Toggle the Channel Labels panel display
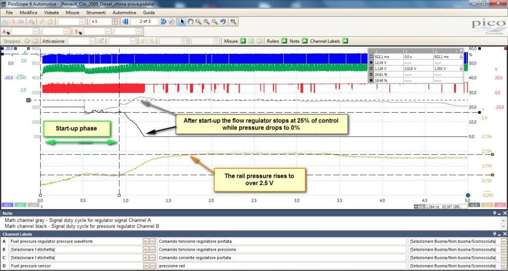 tap(345, 41)
